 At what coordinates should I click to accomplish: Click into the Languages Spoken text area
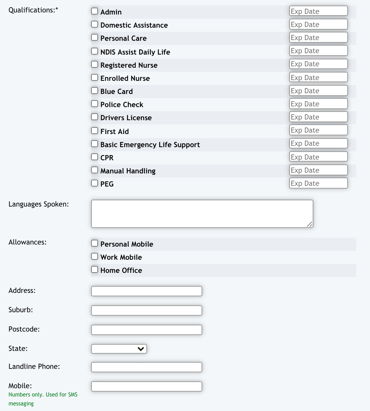pos(202,214)
